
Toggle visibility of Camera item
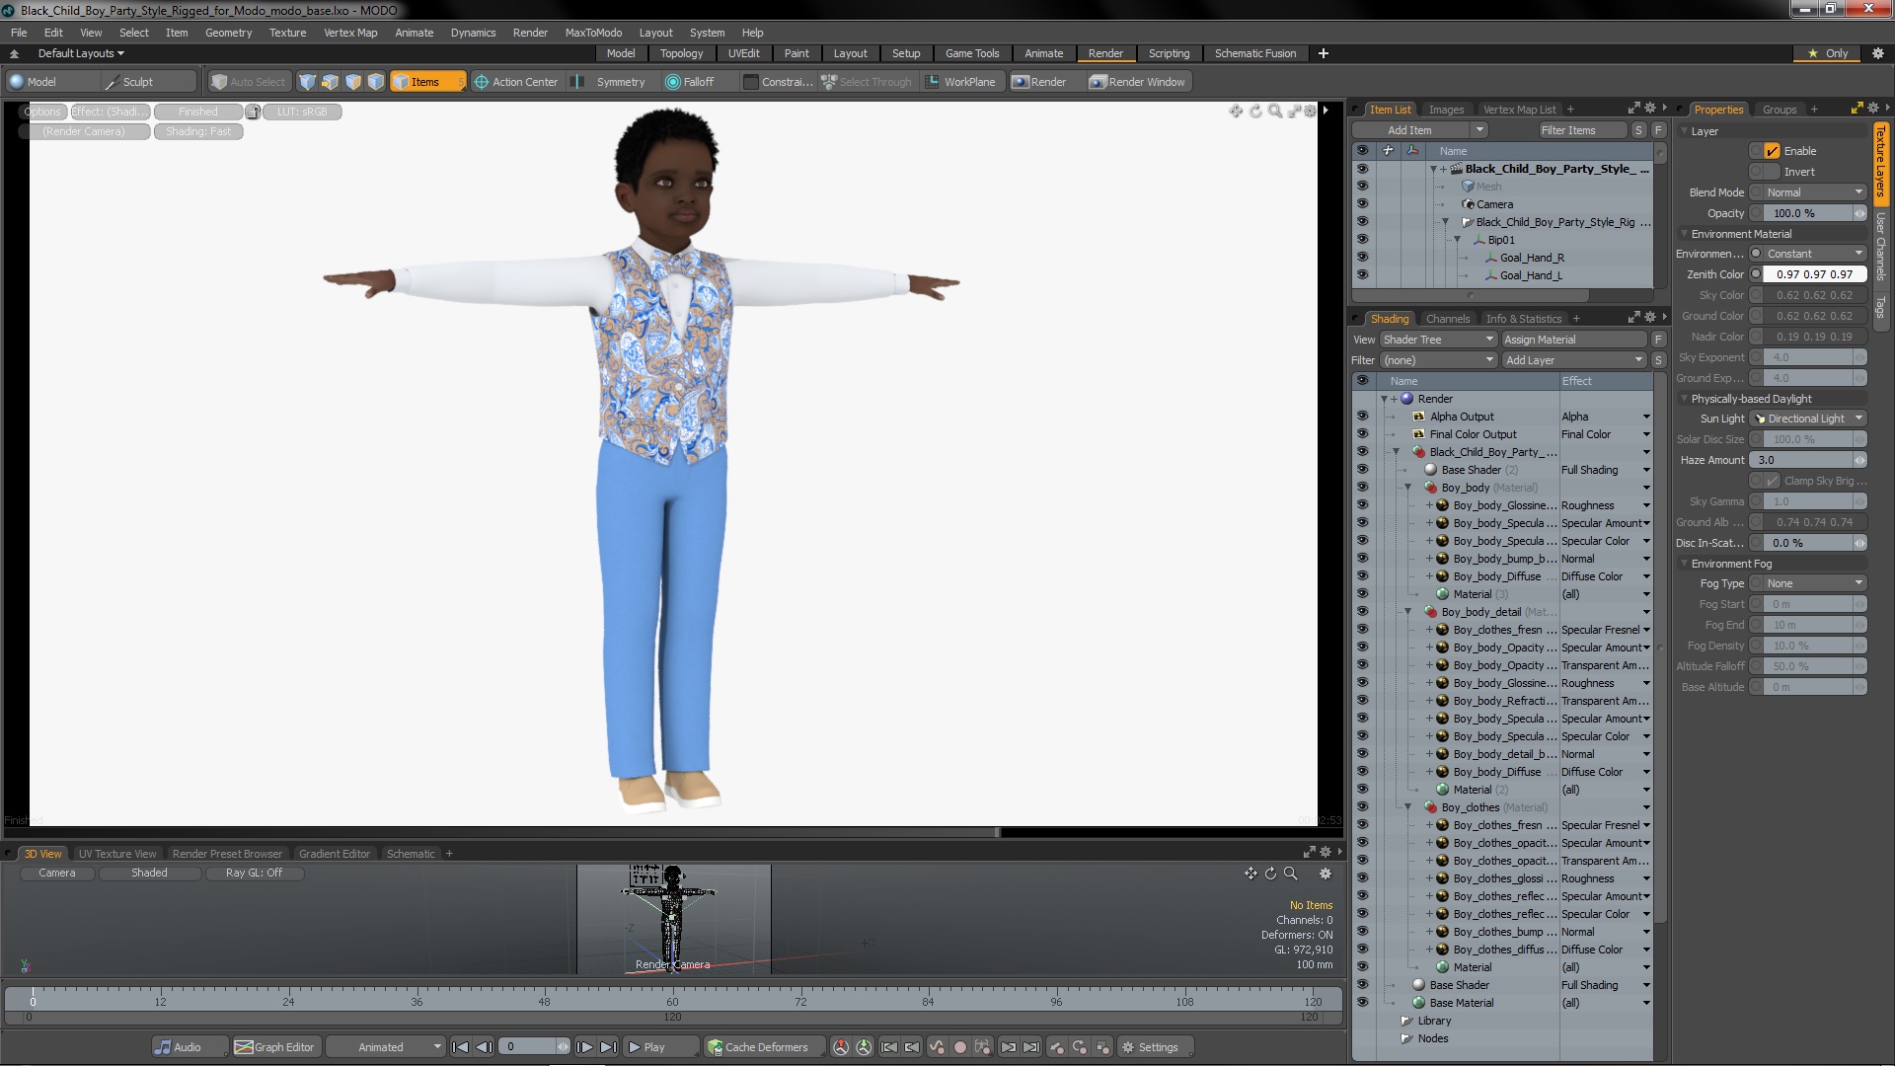pyautogui.click(x=1362, y=204)
